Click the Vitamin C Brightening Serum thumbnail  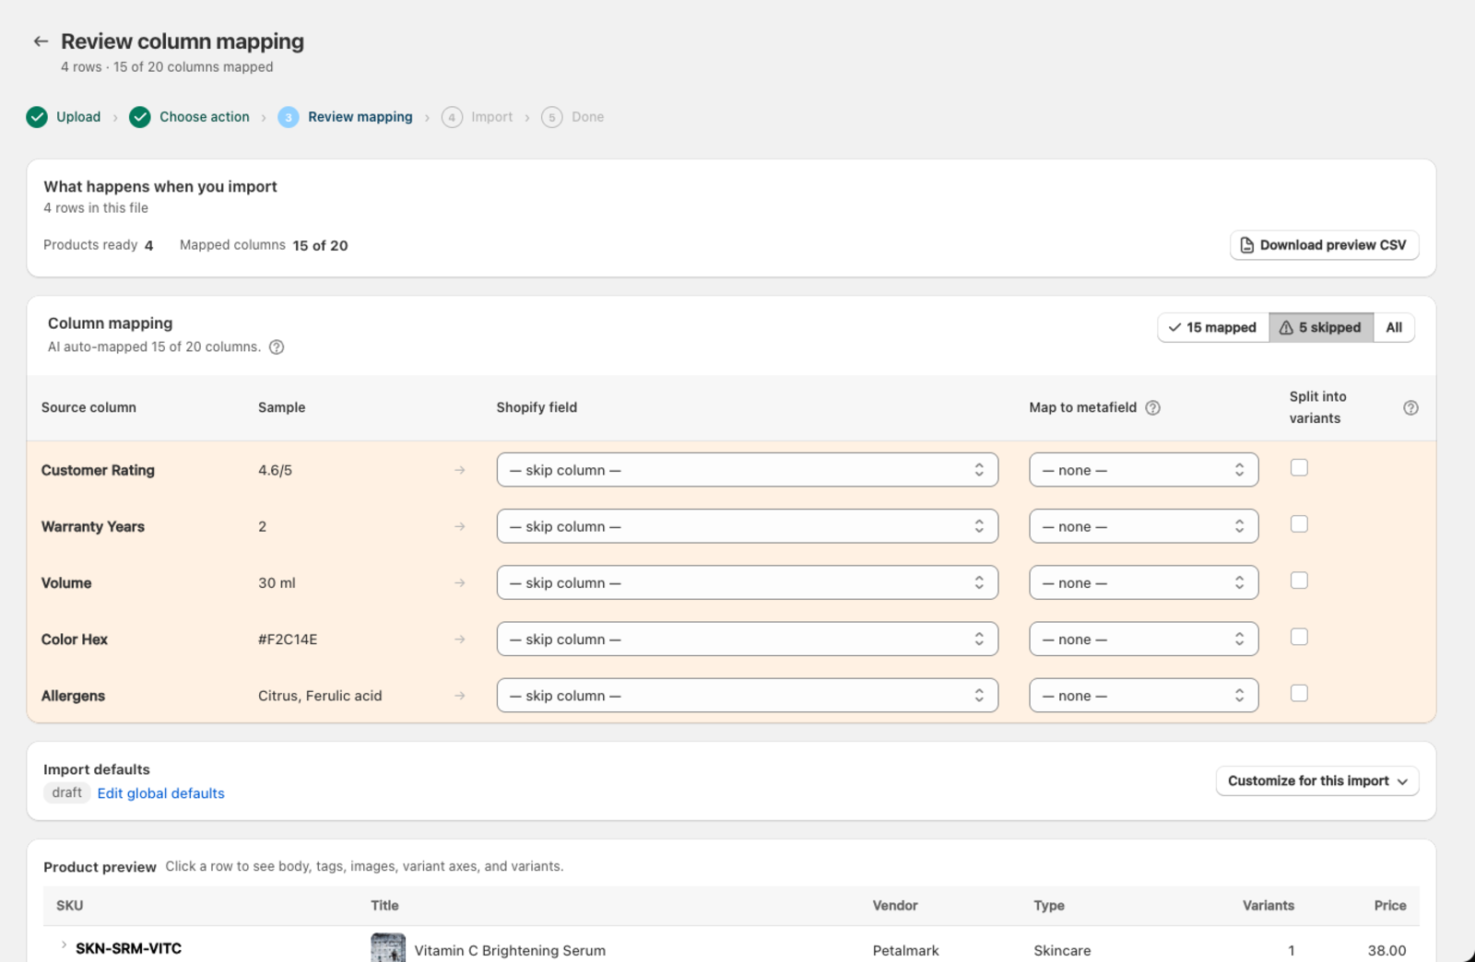tap(388, 948)
